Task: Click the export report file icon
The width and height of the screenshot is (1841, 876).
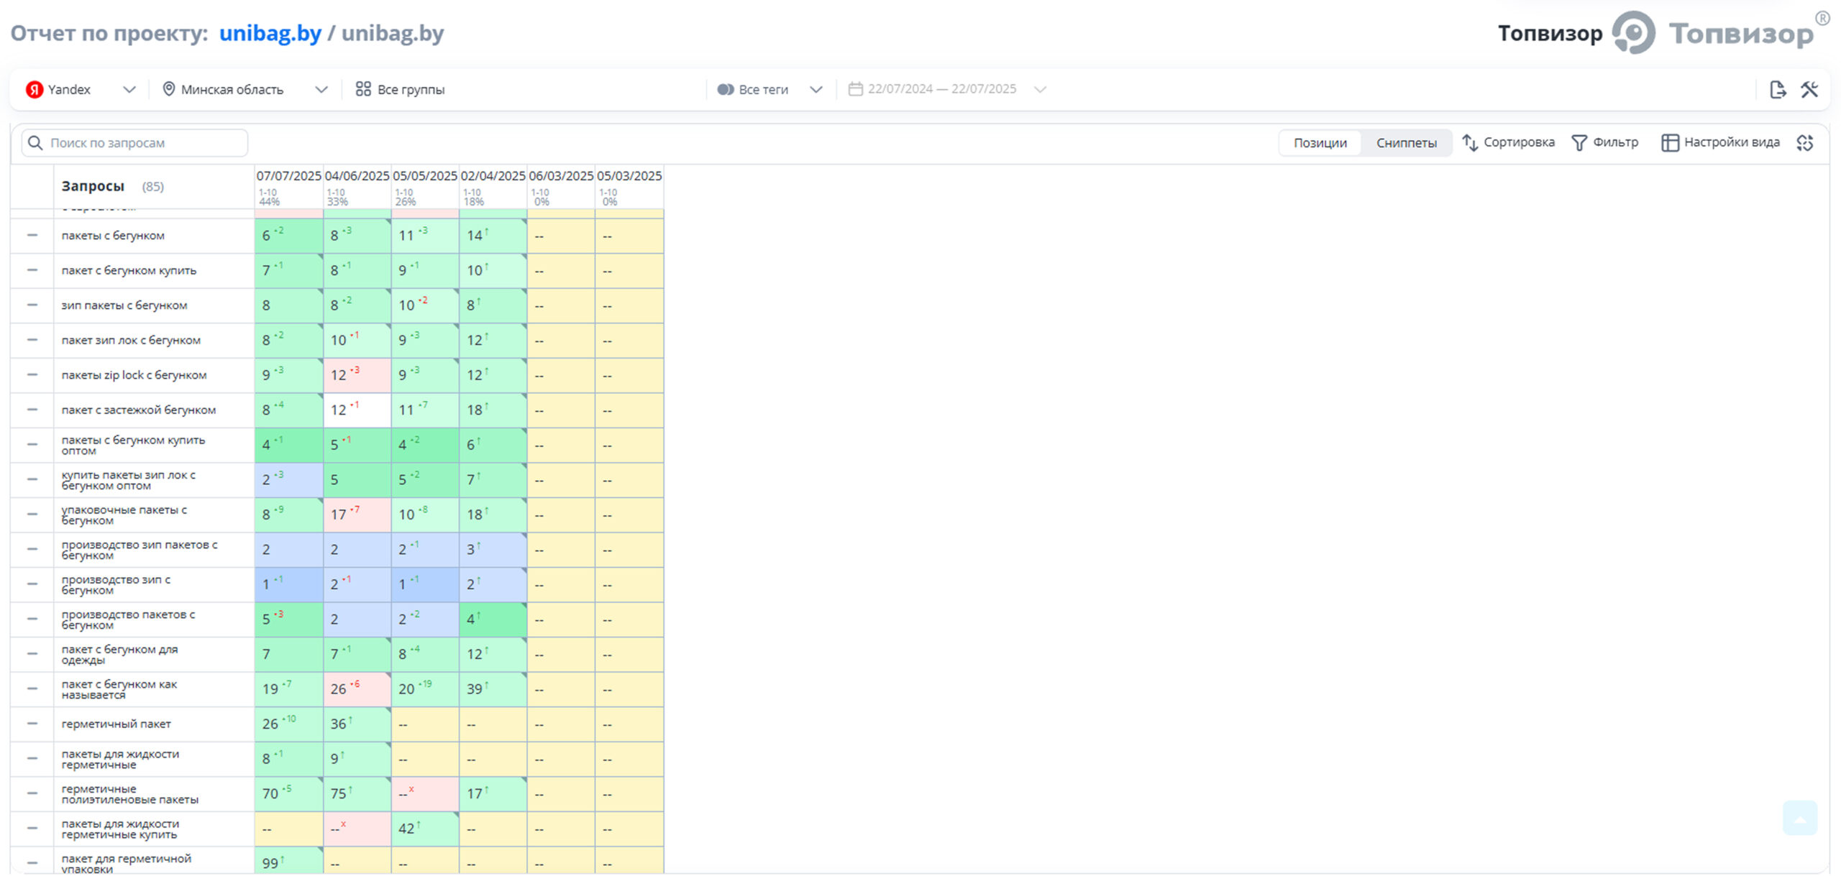Action: pos(1777,89)
